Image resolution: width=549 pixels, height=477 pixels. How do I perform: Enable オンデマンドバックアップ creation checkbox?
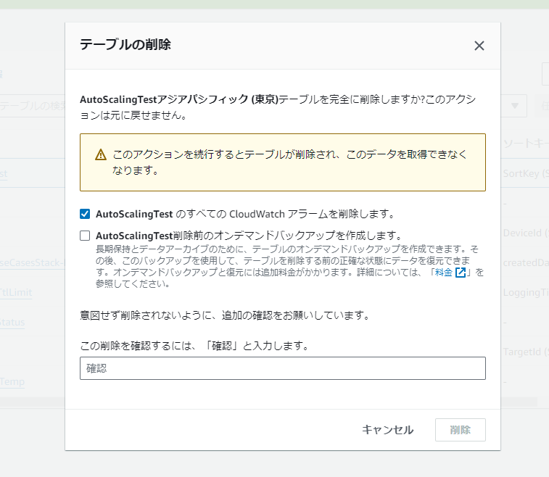[85, 236]
